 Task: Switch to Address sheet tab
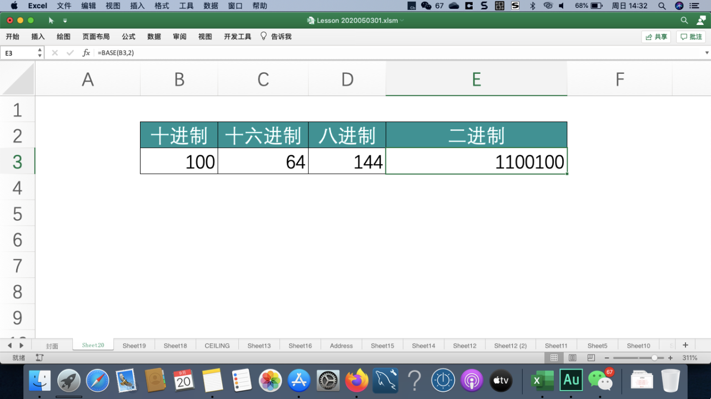click(x=342, y=345)
